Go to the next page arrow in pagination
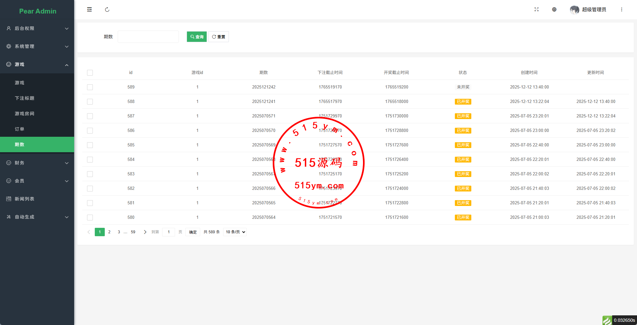 [x=145, y=232]
